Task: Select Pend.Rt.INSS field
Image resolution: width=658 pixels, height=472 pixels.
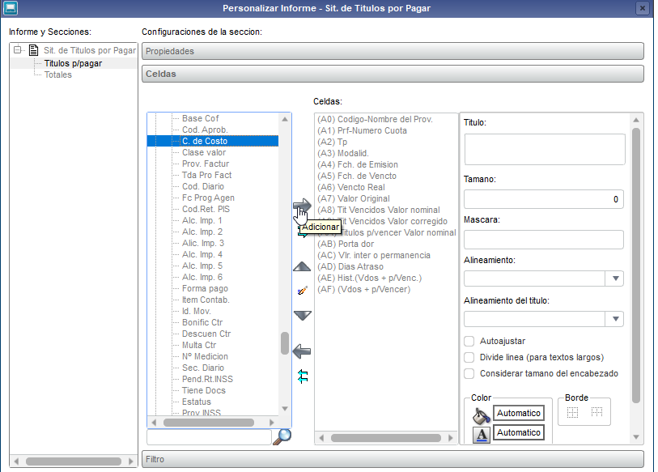Action: (207, 379)
